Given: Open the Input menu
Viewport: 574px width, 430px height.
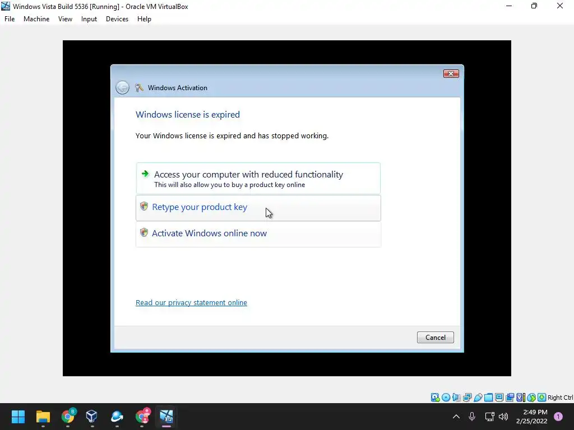Looking at the screenshot, I should [89, 19].
